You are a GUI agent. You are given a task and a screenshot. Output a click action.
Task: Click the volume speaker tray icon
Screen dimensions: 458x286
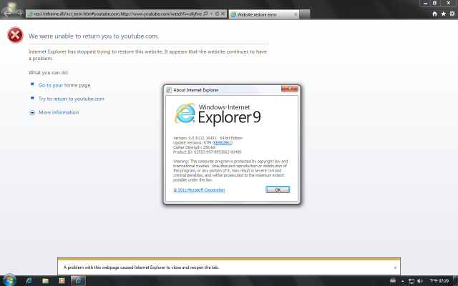click(420, 281)
